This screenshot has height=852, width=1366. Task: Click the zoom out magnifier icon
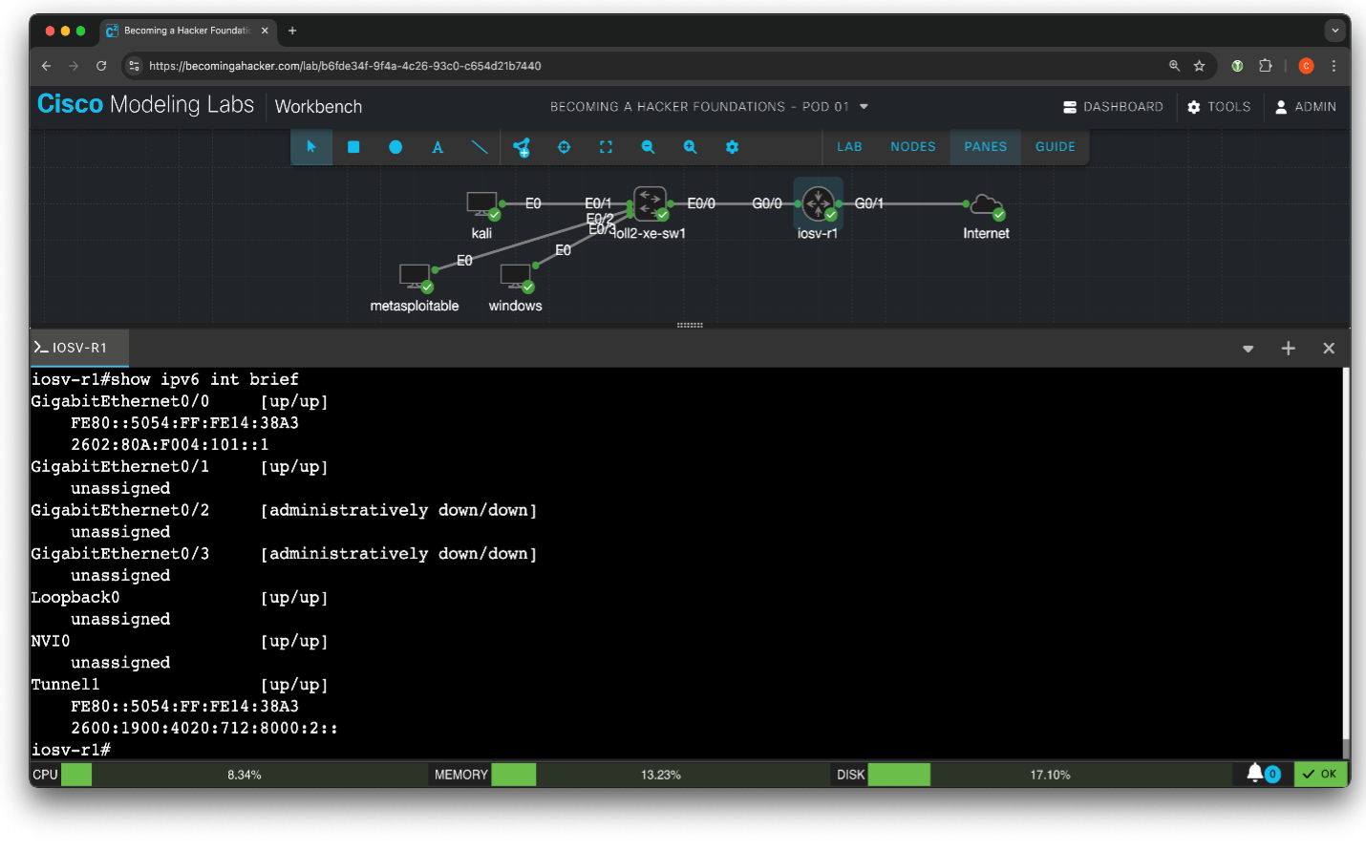click(648, 147)
